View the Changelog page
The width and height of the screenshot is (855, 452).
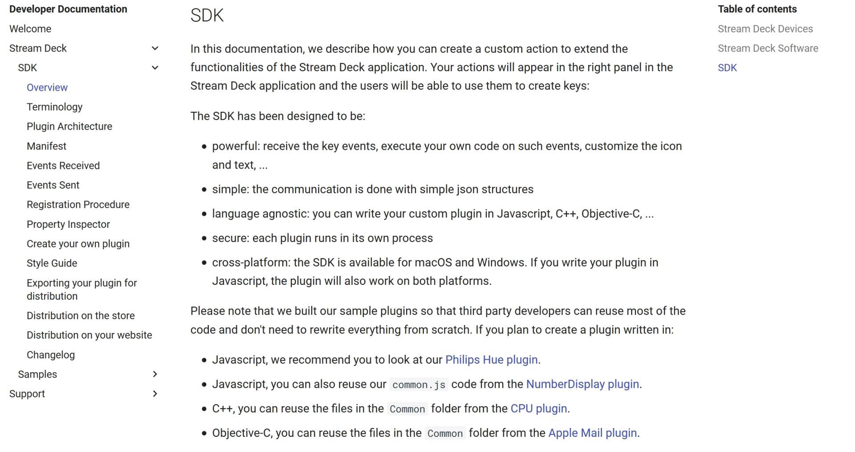coord(51,355)
